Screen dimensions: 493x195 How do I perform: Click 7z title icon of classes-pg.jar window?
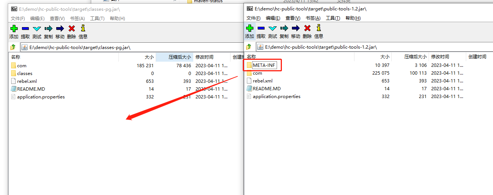(14, 9)
